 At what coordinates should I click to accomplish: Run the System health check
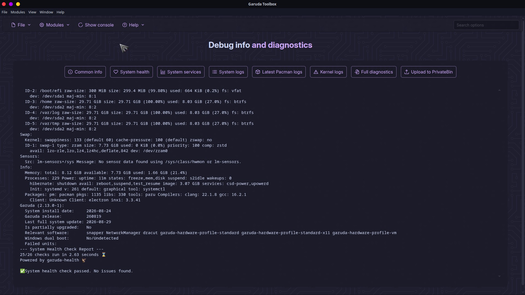132,72
